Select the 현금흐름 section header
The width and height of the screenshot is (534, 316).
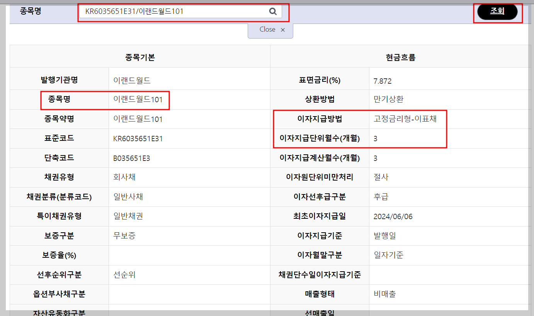(x=400, y=58)
